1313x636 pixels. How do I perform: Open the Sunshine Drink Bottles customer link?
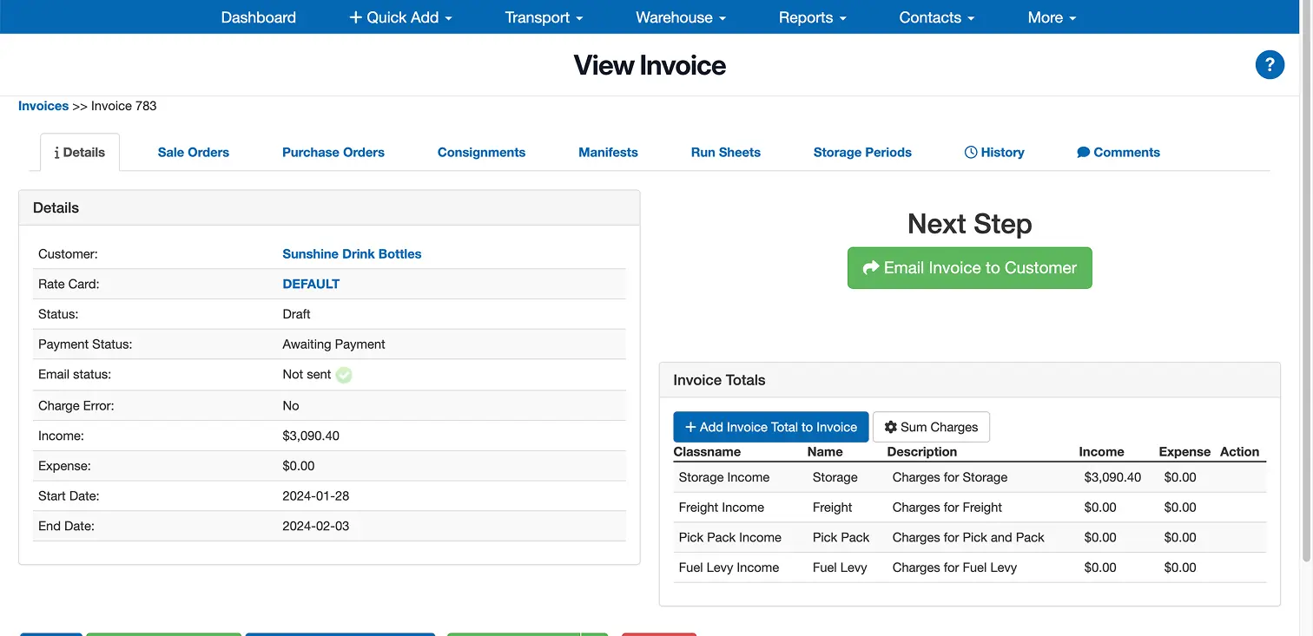[x=352, y=253]
